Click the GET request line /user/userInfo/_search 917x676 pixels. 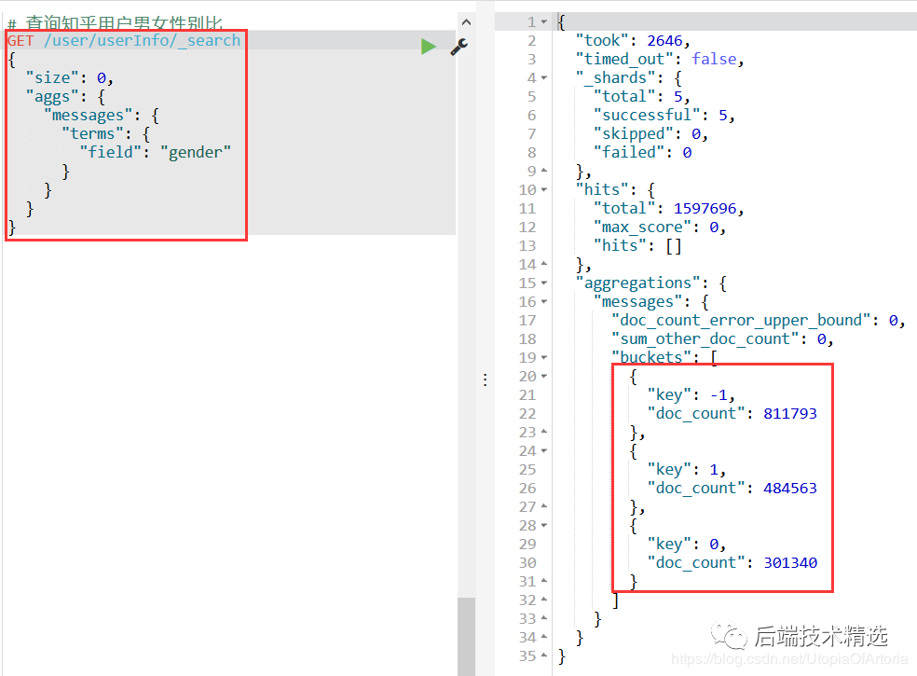tap(124, 40)
